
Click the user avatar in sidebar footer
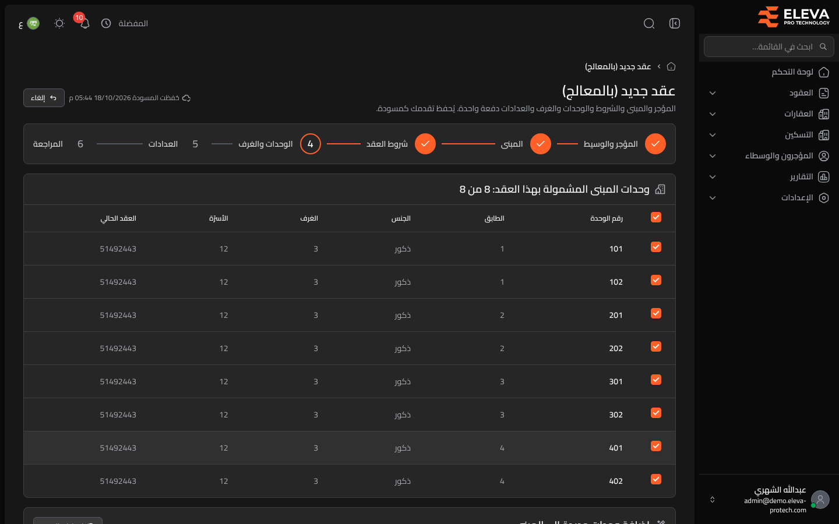(x=820, y=500)
